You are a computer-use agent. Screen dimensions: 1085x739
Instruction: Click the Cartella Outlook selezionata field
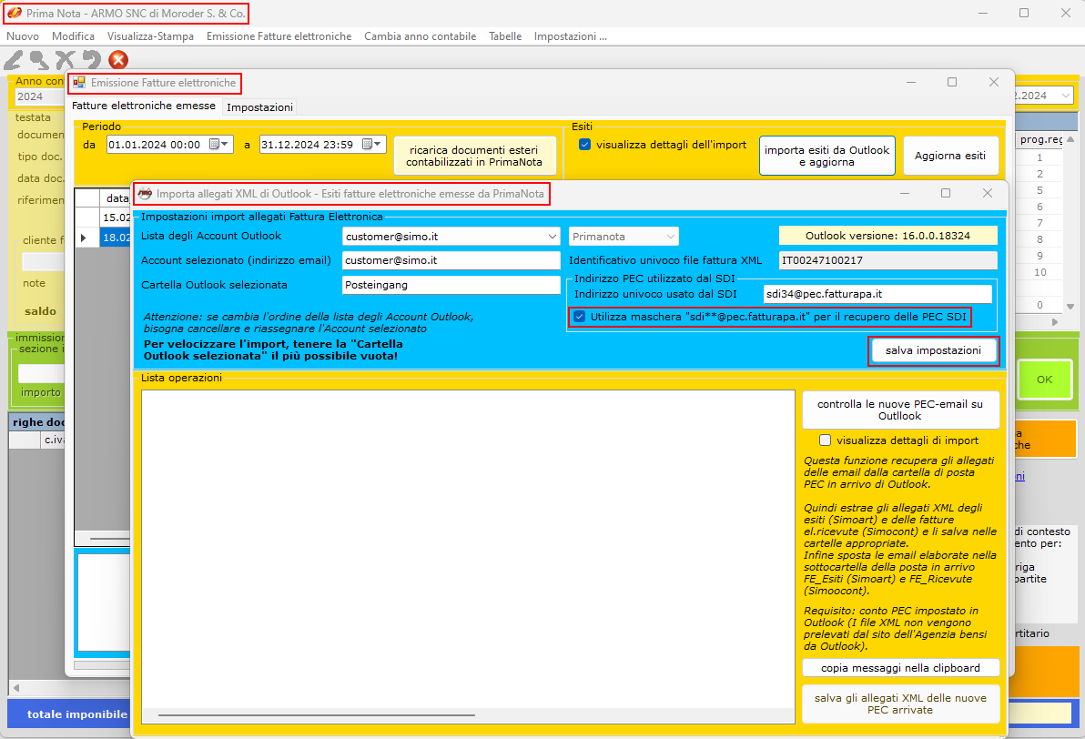coord(451,285)
